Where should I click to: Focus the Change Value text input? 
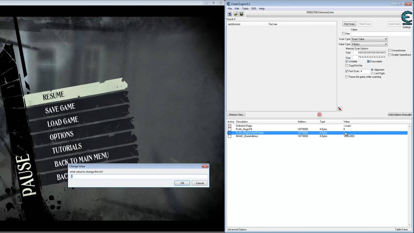pos(139,176)
